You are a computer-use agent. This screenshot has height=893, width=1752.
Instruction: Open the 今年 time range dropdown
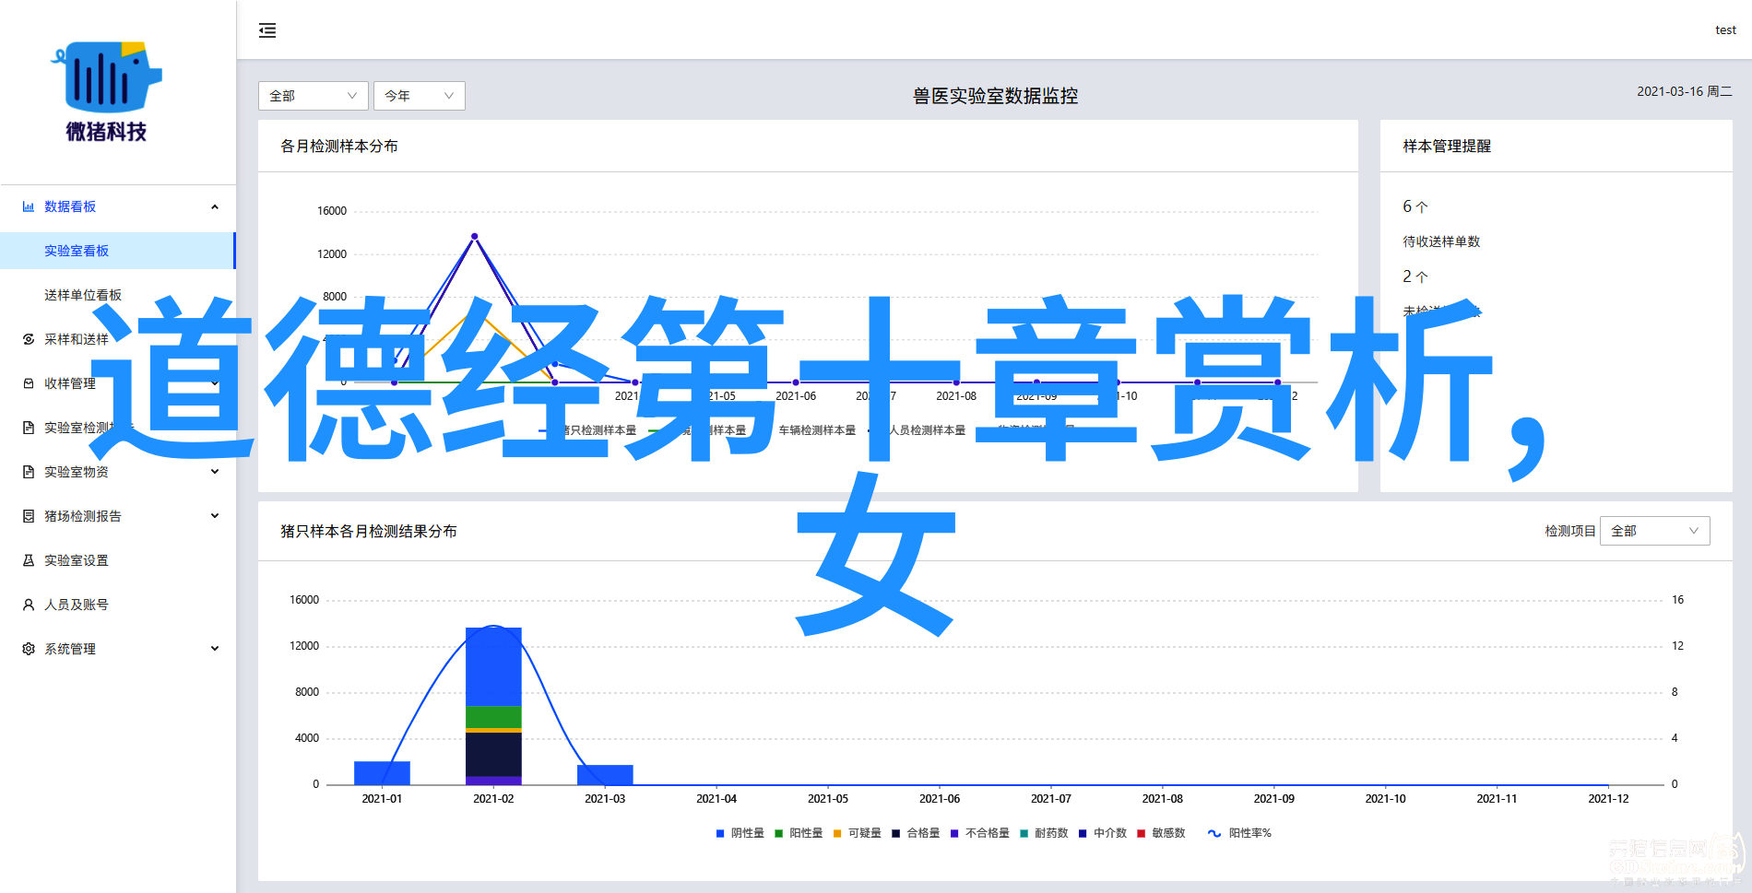click(419, 96)
